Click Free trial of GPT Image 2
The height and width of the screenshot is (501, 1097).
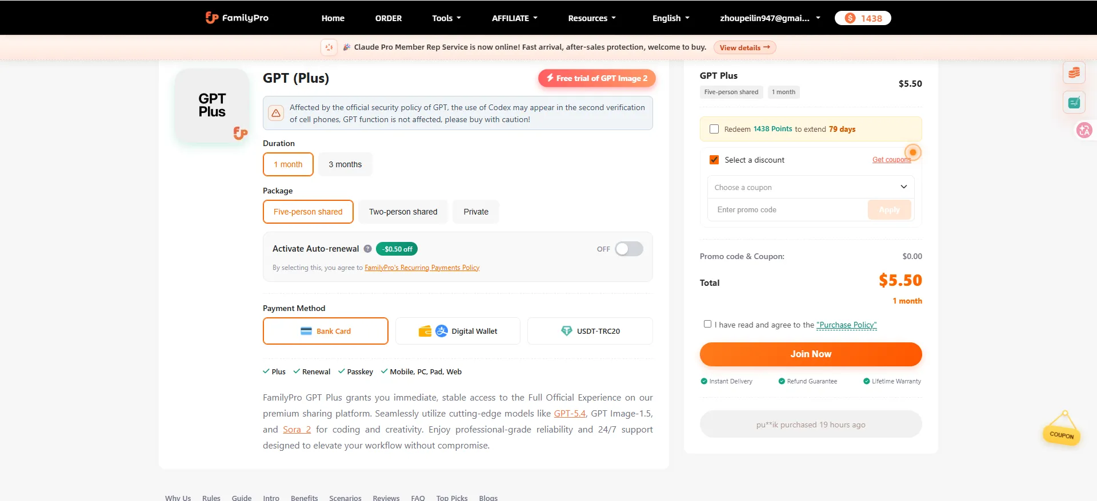596,78
